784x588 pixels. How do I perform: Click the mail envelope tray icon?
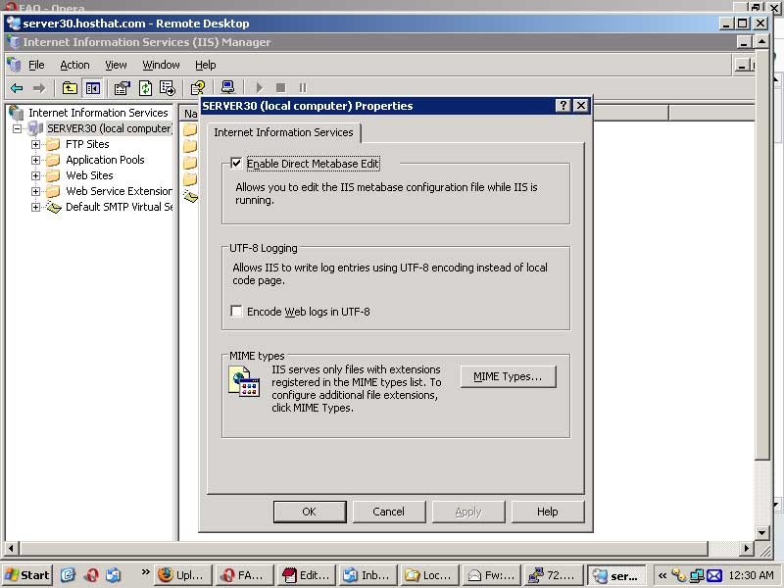coord(714,575)
